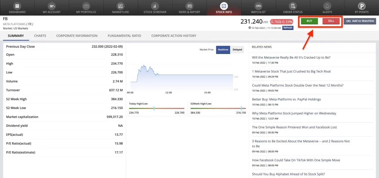The height and width of the screenshot is (178, 379).
Task: Select Delayed market price
Action: pyautogui.click(x=237, y=50)
